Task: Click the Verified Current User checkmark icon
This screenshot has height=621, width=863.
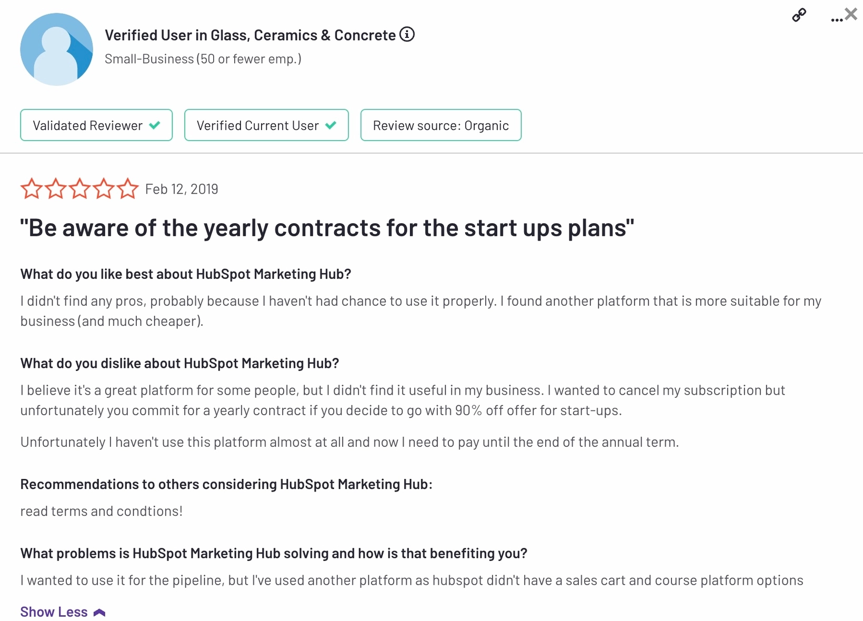Action: click(x=332, y=125)
